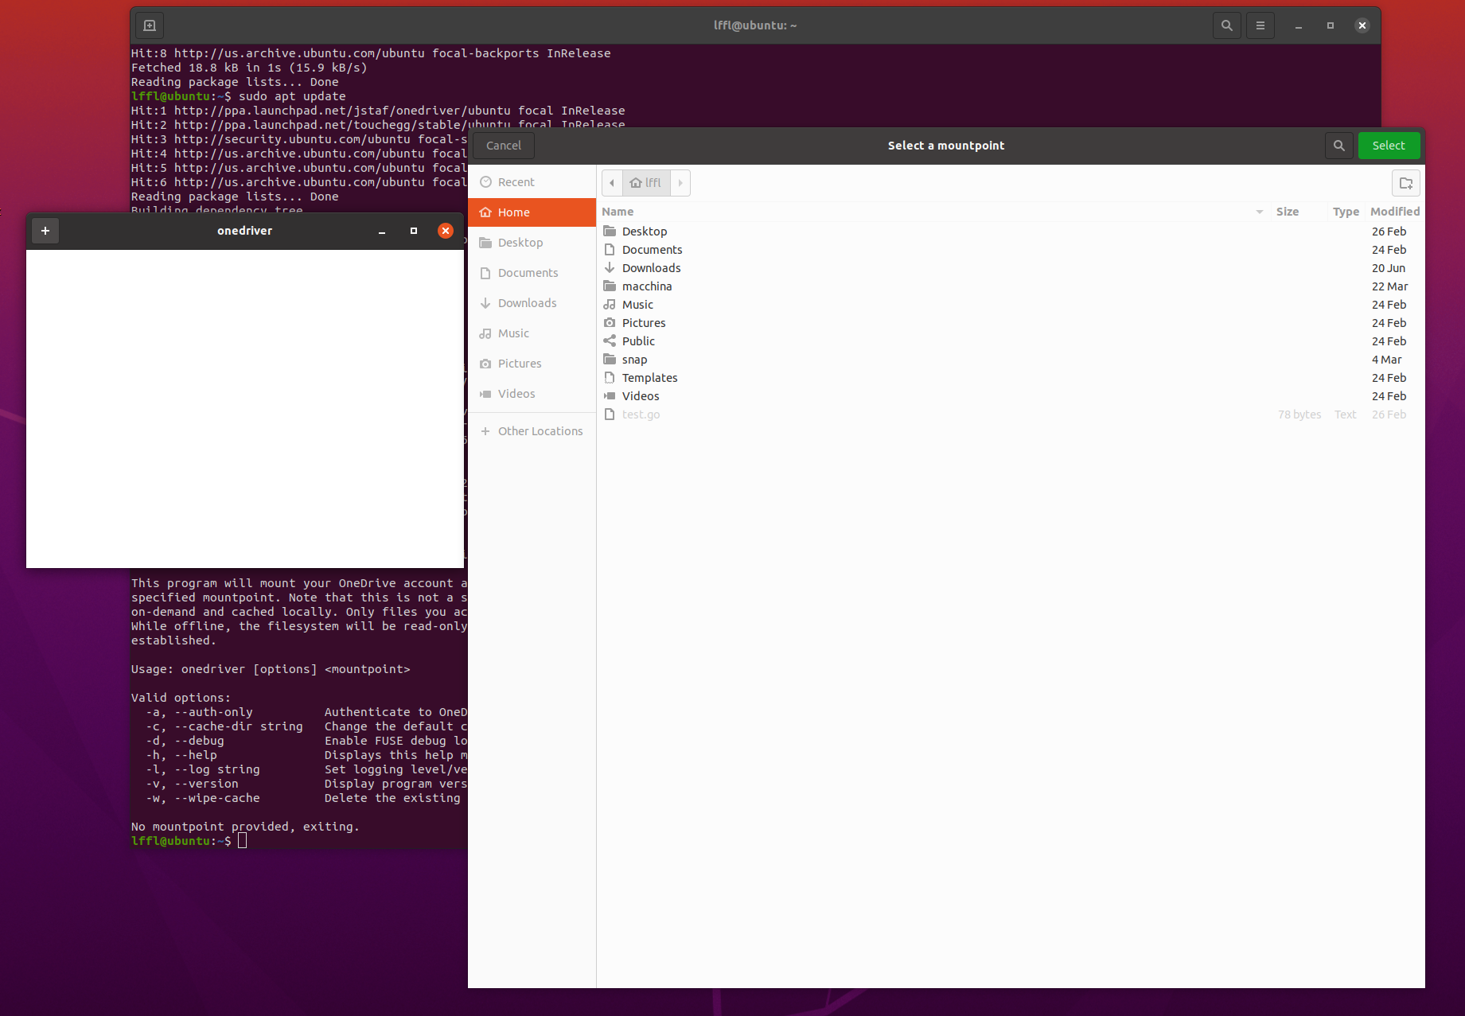Toggle the Name column sort order
Viewport: 1465px width, 1016px height.
(x=618, y=212)
